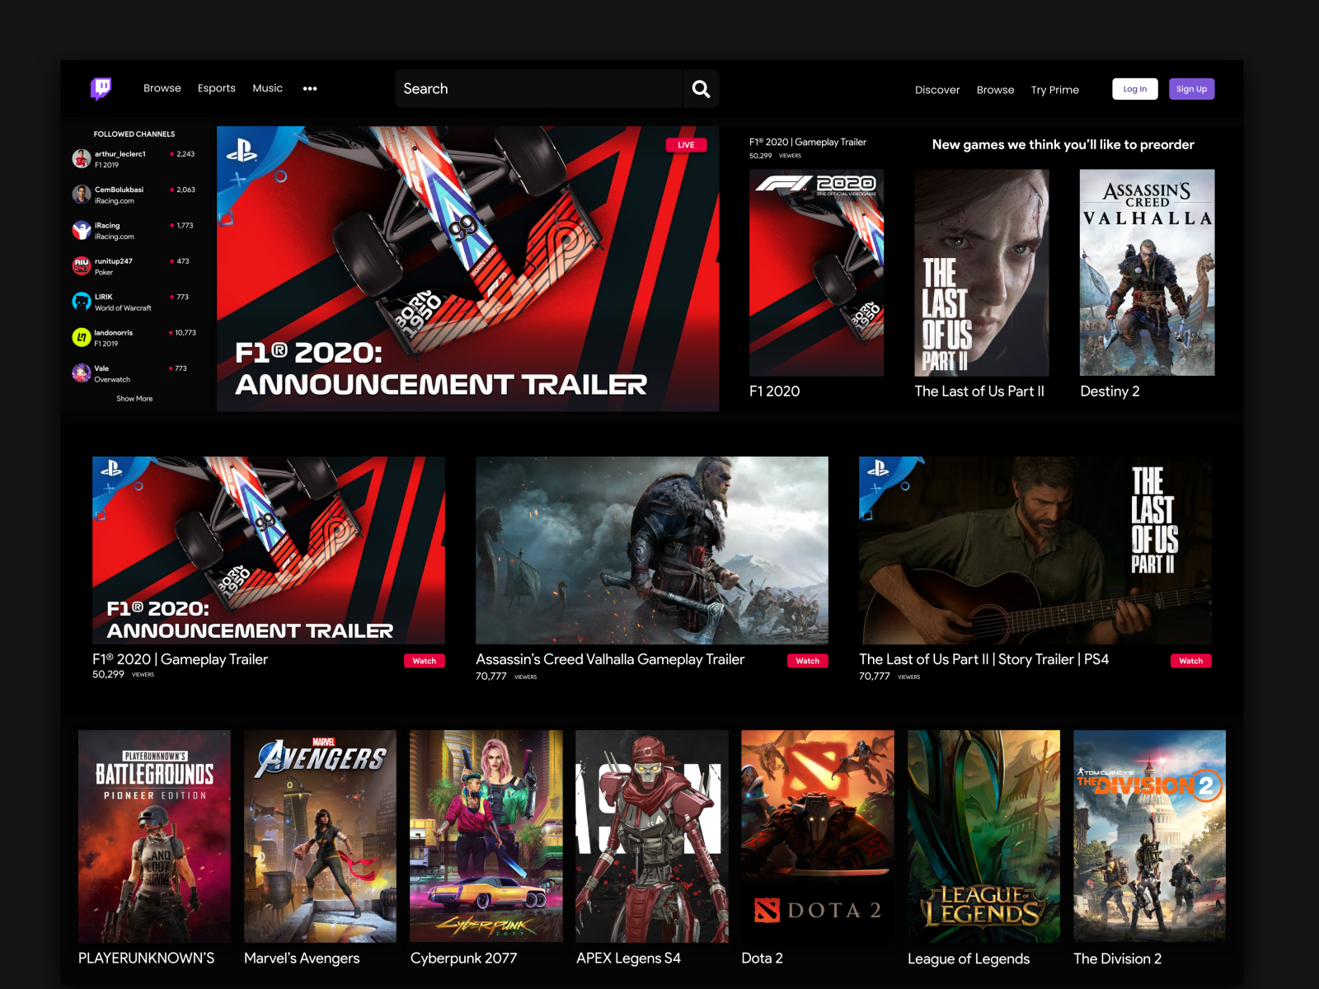Open Browse next to Discover
Image resolution: width=1319 pixels, height=989 pixels.
[995, 90]
